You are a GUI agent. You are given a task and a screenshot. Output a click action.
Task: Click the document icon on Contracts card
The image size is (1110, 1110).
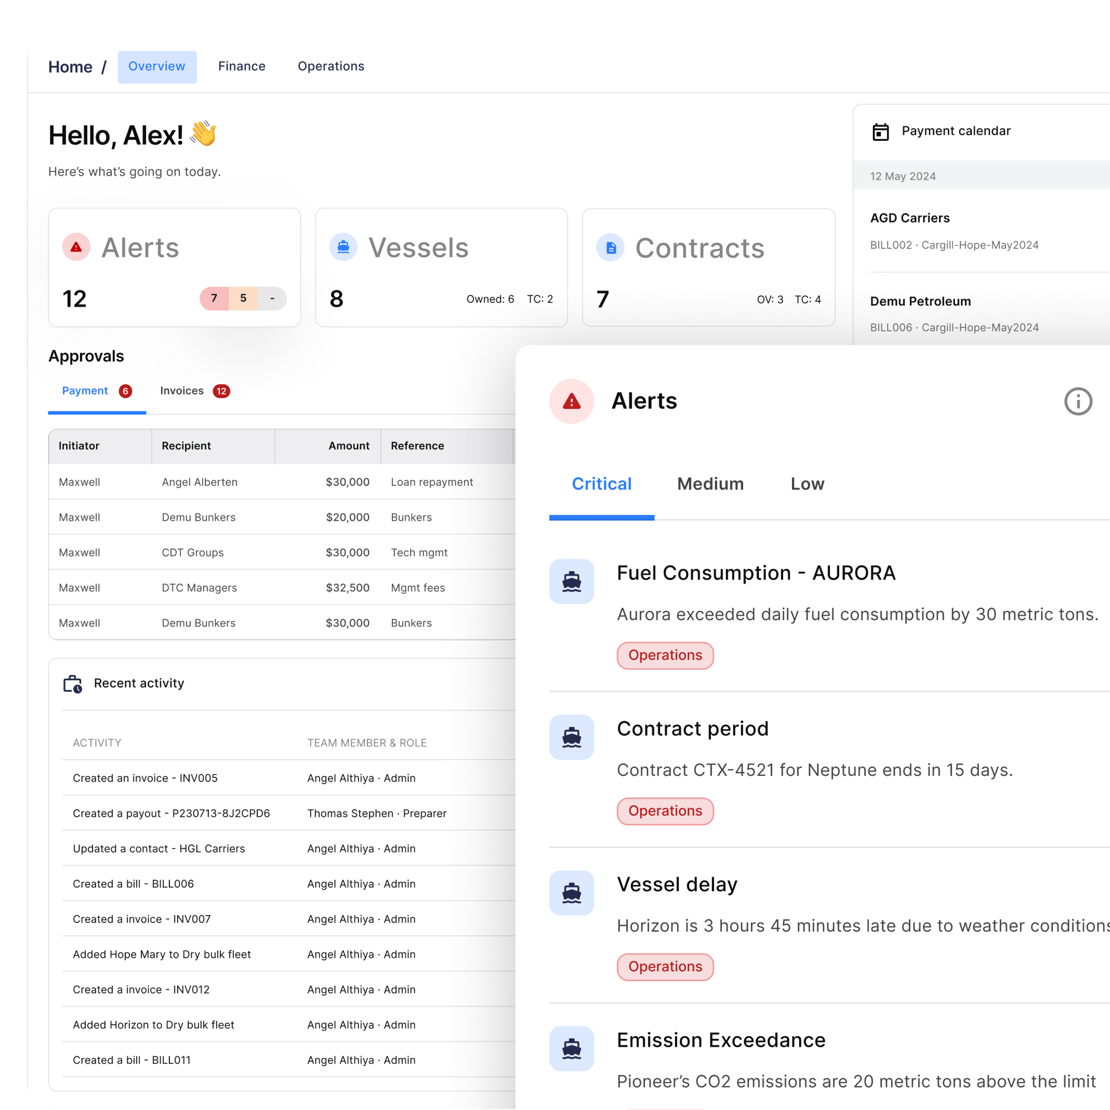610,248
